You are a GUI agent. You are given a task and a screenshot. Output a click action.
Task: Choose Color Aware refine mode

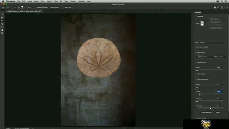point(203,57)
